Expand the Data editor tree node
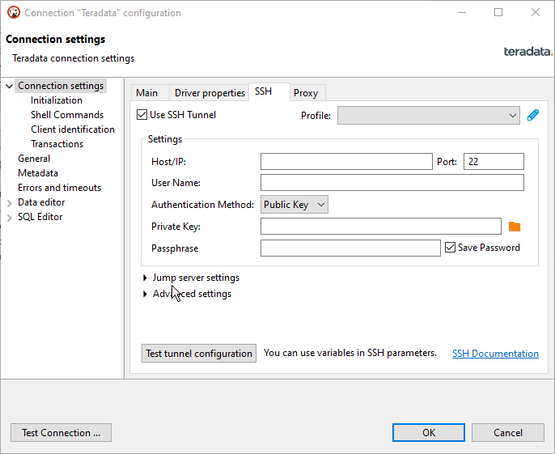The image size is (555, 454). coord(10,203)
